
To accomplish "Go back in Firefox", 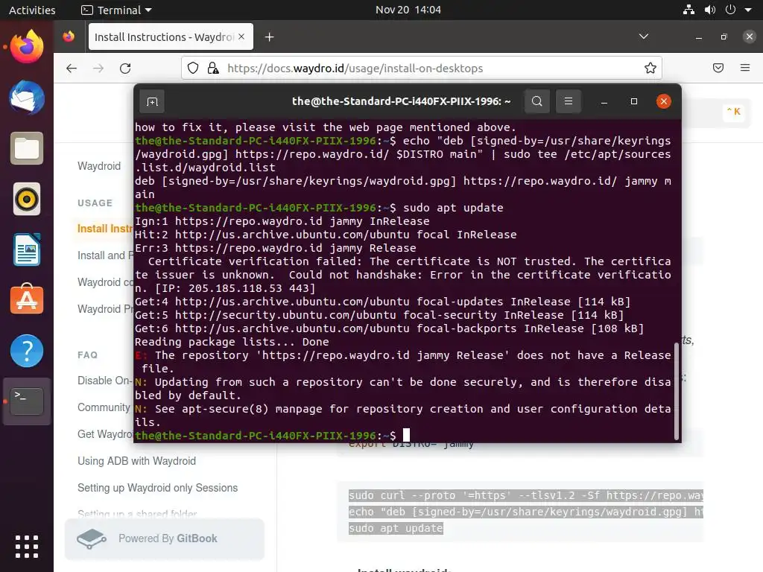I will (72, 68).
